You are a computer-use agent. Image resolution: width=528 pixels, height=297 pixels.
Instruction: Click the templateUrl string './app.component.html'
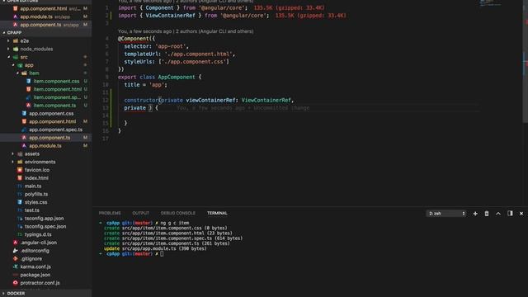(198, 54)
